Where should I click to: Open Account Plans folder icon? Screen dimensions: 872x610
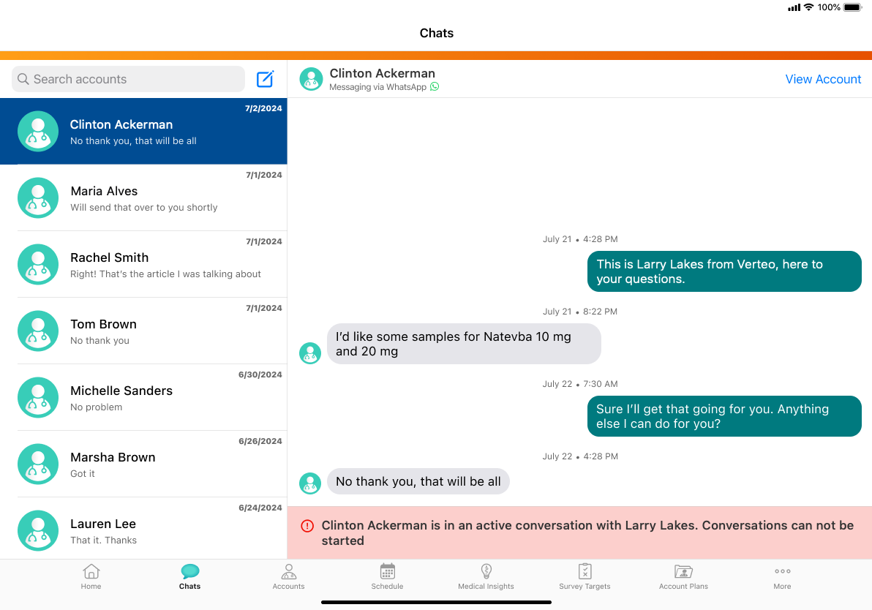[683, 572]
